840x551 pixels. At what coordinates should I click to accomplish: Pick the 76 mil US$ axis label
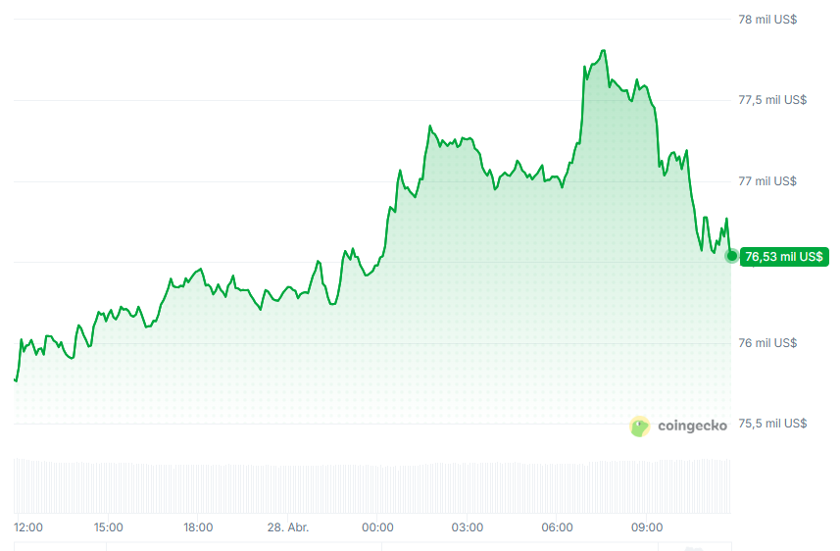pos(767,343)
